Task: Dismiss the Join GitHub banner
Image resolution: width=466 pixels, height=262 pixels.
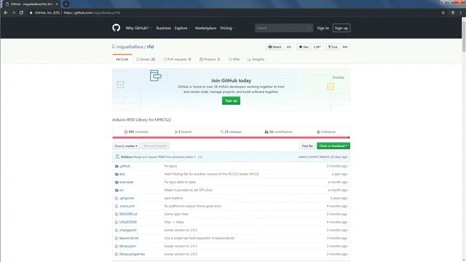Action: click(x=338, y=78)
